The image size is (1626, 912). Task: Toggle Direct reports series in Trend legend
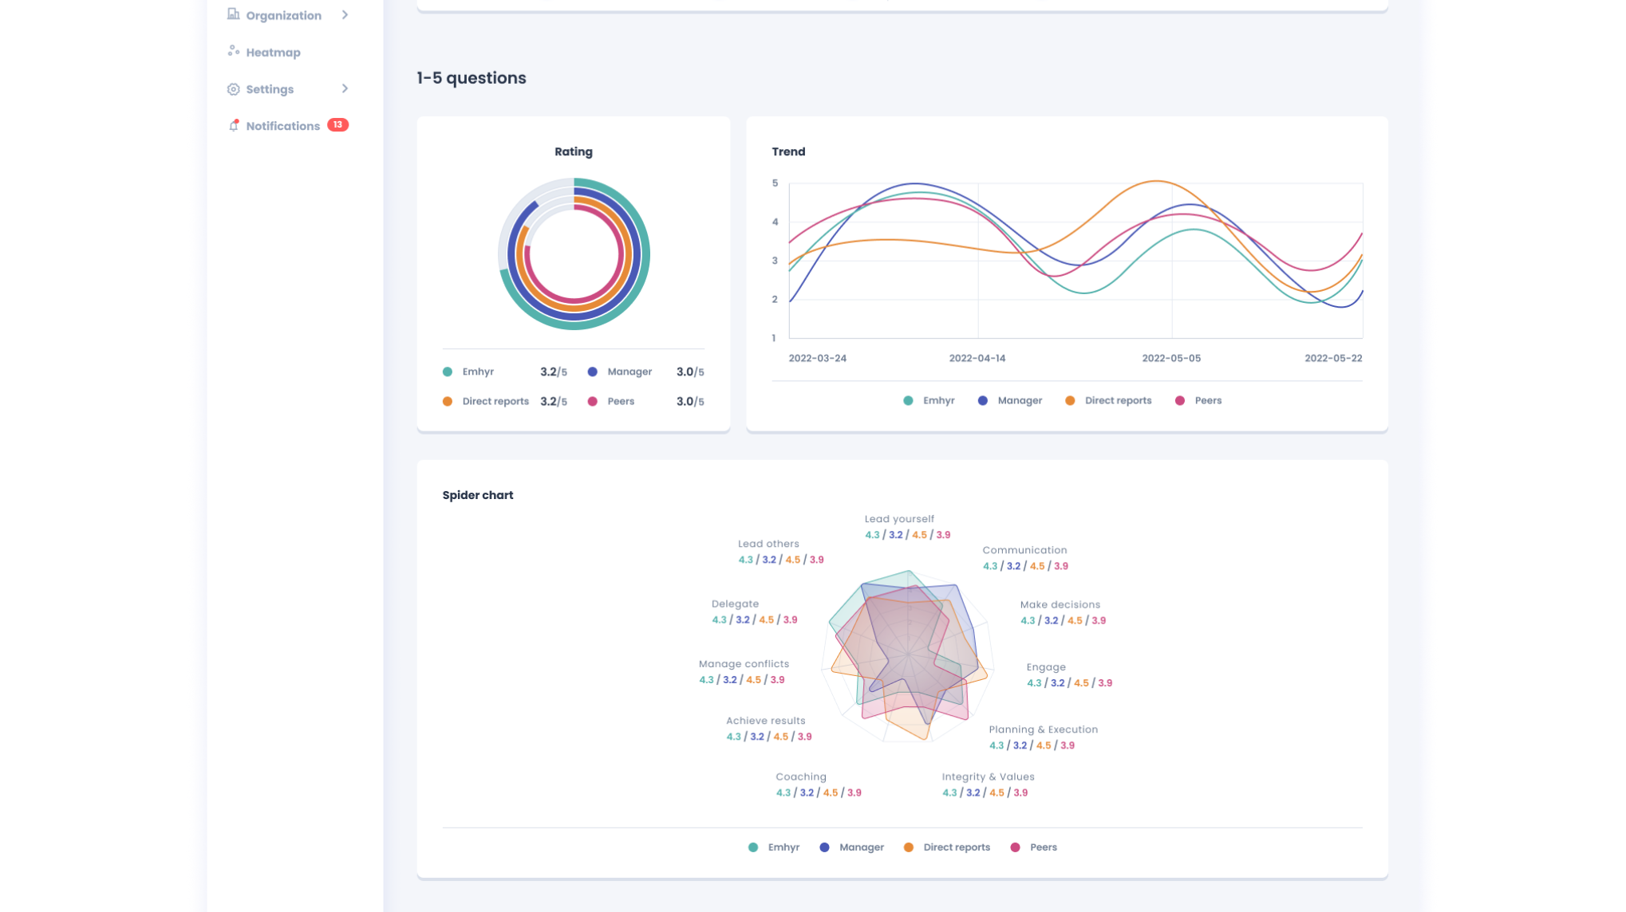pos(1108,401)
